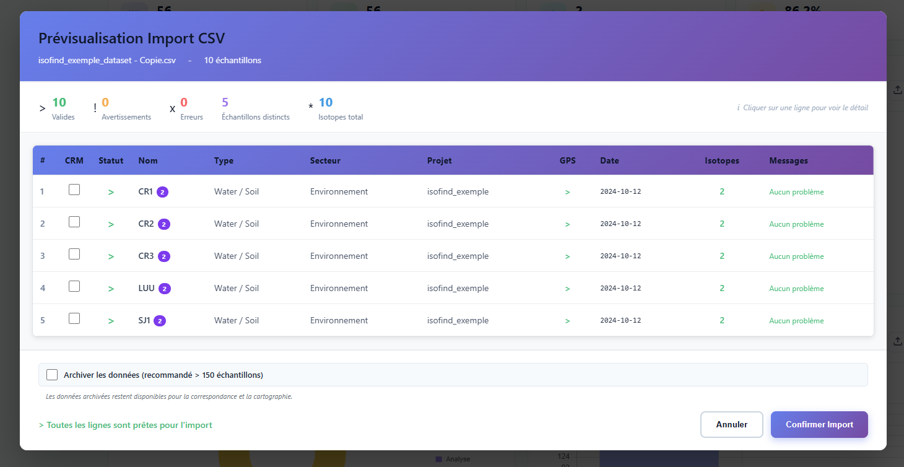
Task: Click the Aucun problème message for SJ1
Action: [796, 321]
